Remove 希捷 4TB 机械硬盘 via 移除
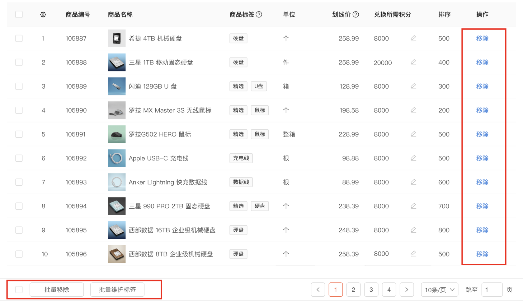The width and height of the screenshot is (523, 301). pyautogui.click(x=482, y=38)
